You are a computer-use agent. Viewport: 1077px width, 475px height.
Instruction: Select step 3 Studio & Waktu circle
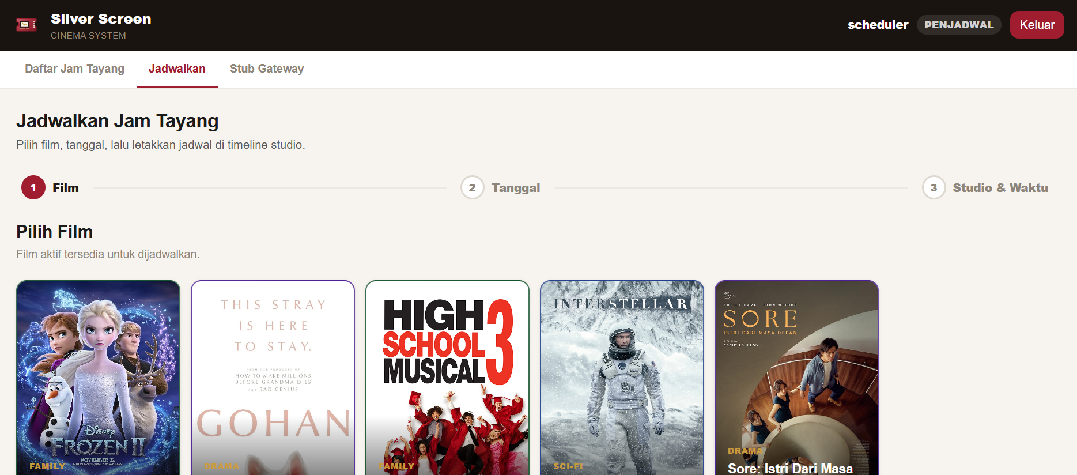click(x=934, y=187)
